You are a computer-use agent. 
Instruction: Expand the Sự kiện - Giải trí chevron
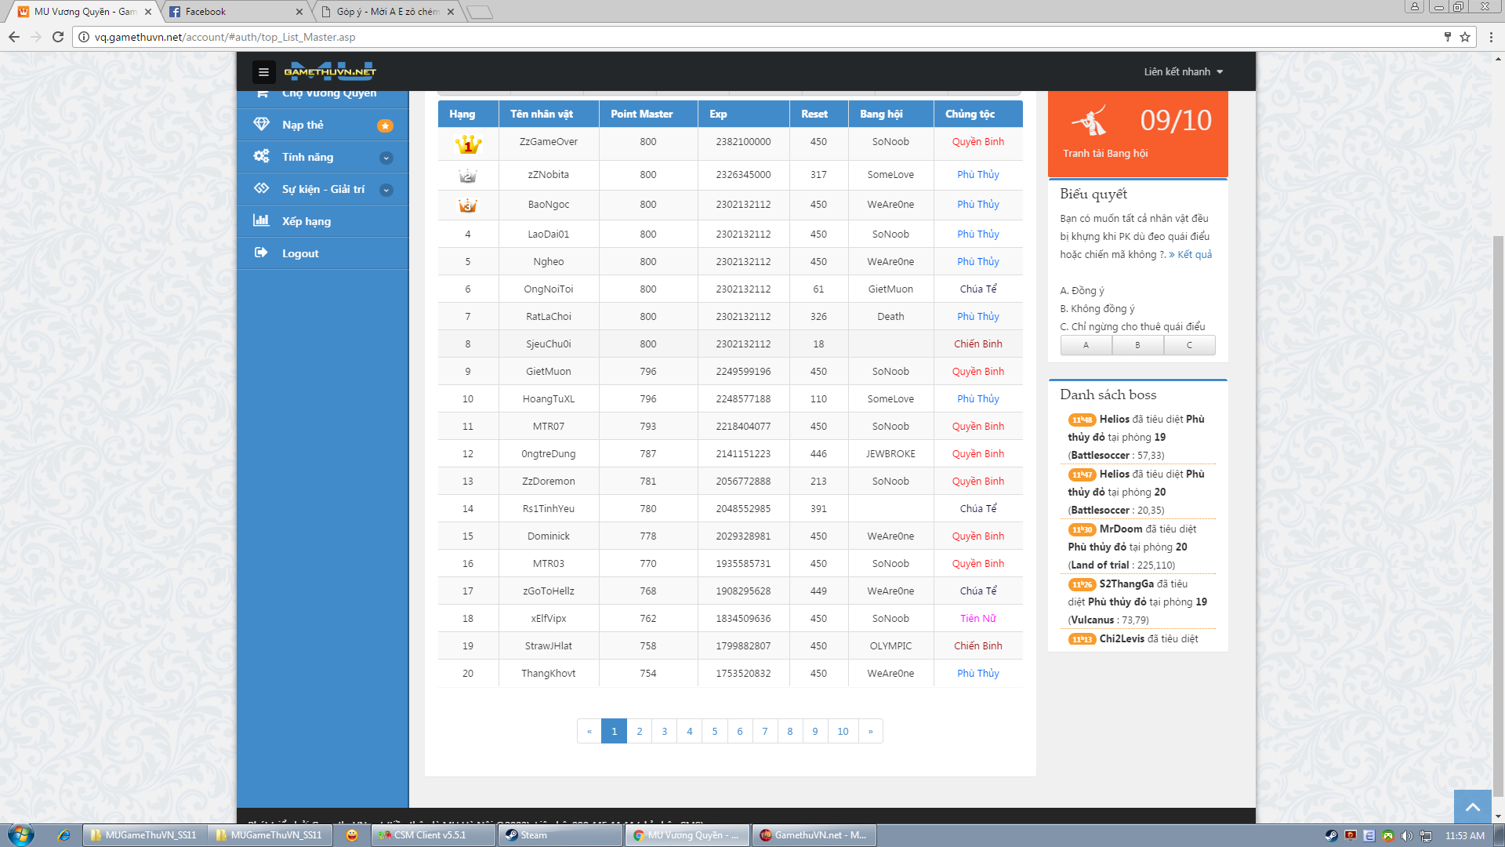[386, 190]
